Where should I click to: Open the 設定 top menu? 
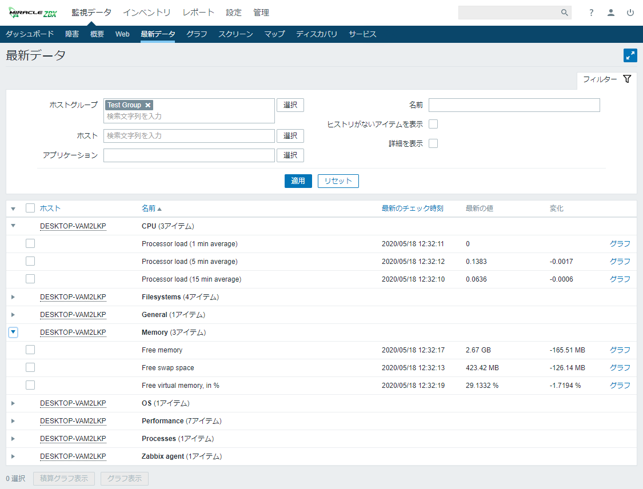coord(234,13)
